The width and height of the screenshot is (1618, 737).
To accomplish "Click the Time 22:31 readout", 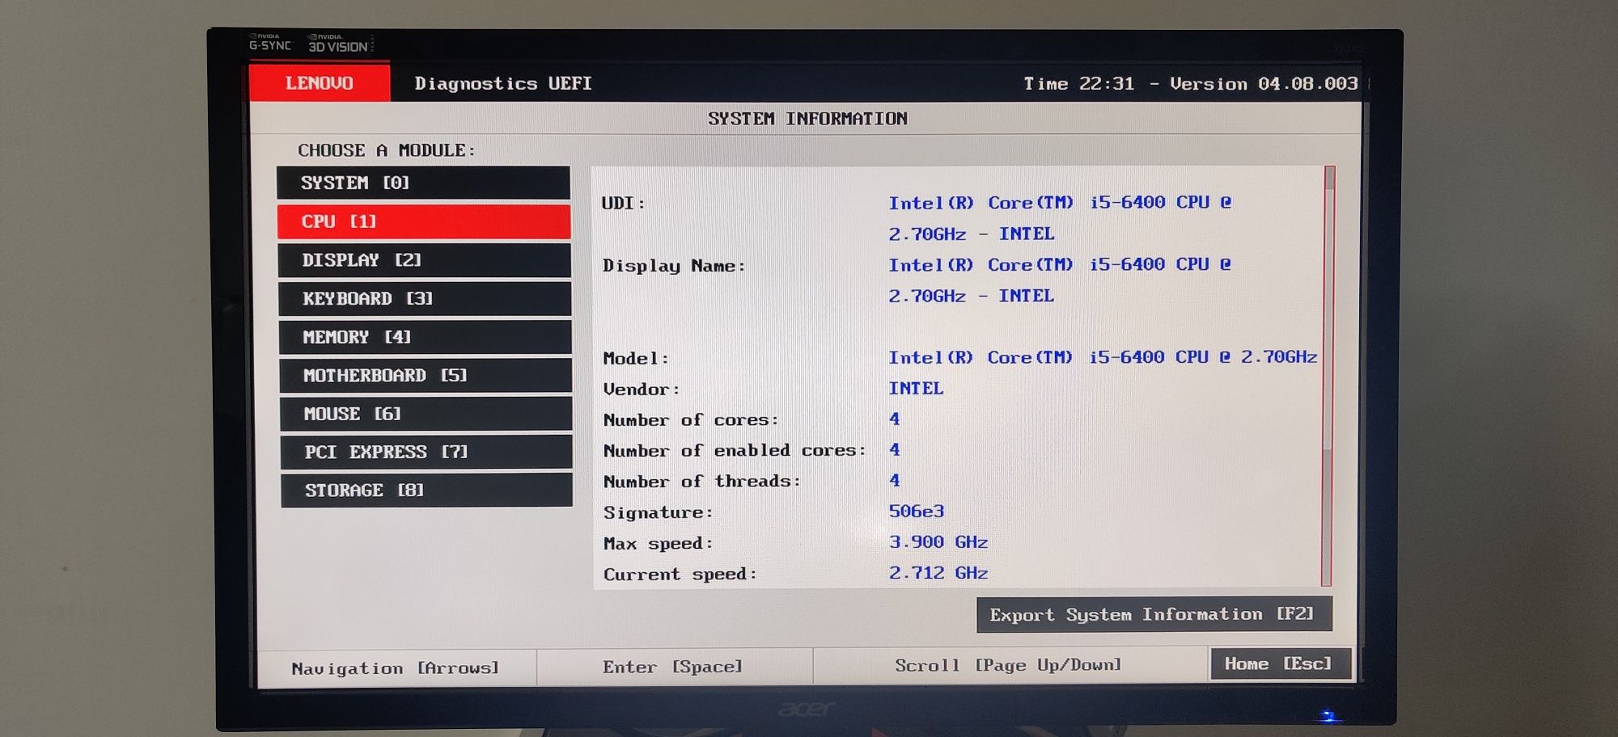I will (1079, 84).
